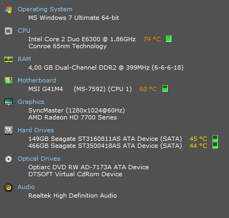The image size is (229, 218).
Task: Click the Motherboard circuit icon
Action: tap(9, 81)
